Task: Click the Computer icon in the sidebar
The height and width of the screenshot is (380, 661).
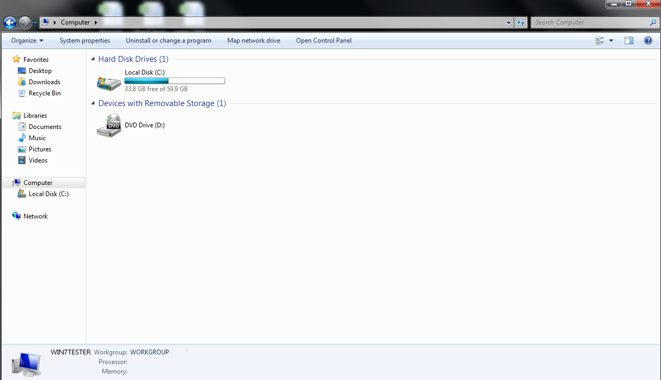Action: [17, 183]
